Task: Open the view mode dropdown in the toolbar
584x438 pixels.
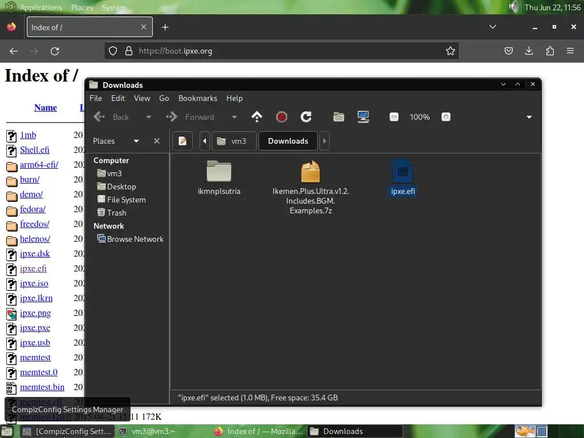Action: click(529, 117)
